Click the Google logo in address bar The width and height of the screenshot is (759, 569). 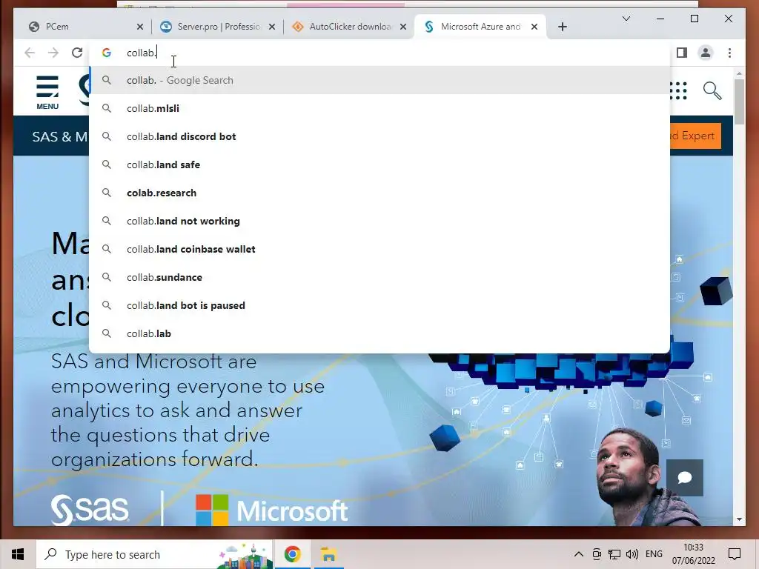point(107,53)
